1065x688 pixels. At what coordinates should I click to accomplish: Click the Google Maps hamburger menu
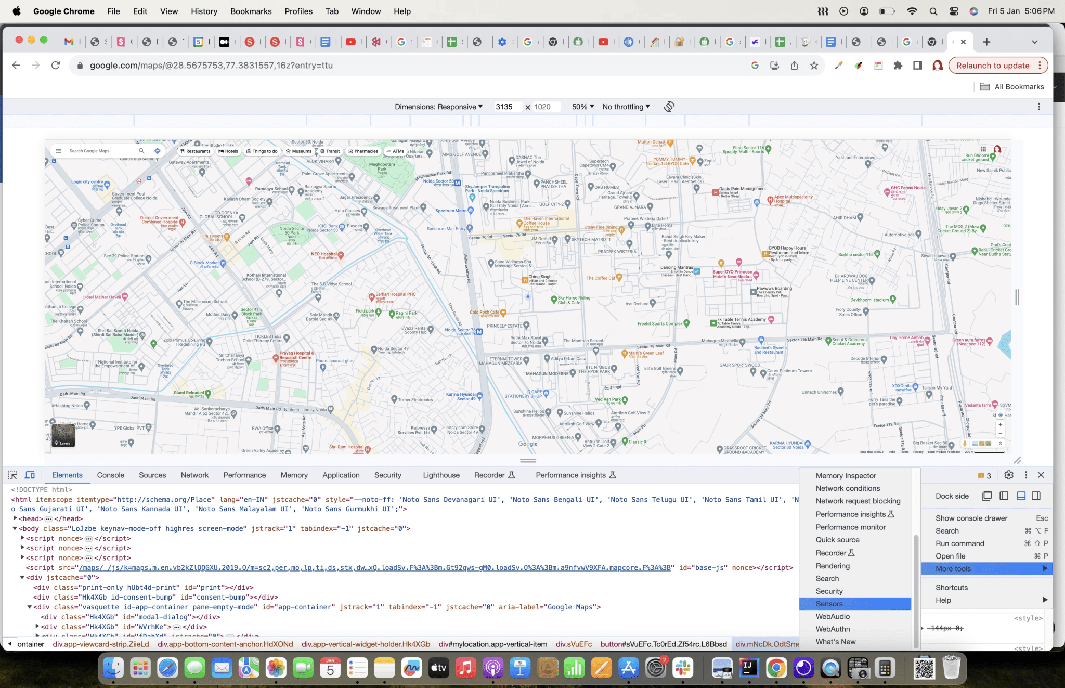[x=58, y=151]
